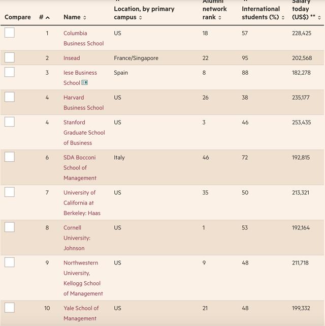
Task: Enable compare for Stanford Graduate School
Action: click(10, 122)
